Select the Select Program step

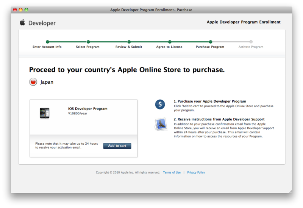click(x=88, y=47)
